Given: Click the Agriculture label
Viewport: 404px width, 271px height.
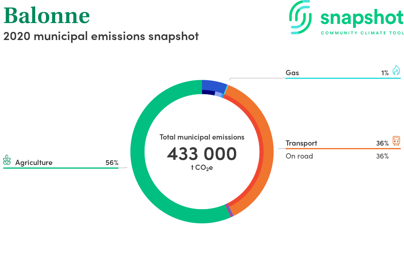Looking at the screenshot, I should coord(34,163).
